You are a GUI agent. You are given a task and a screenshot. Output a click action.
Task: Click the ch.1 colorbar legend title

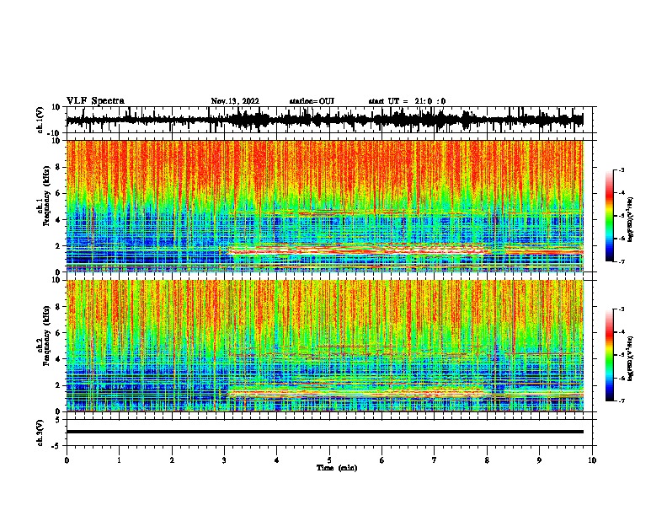(631, 220)
